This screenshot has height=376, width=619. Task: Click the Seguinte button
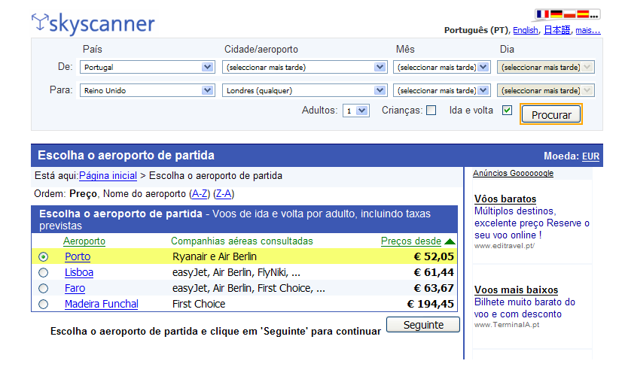423,325
